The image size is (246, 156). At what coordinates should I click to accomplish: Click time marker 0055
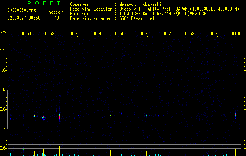120,34
